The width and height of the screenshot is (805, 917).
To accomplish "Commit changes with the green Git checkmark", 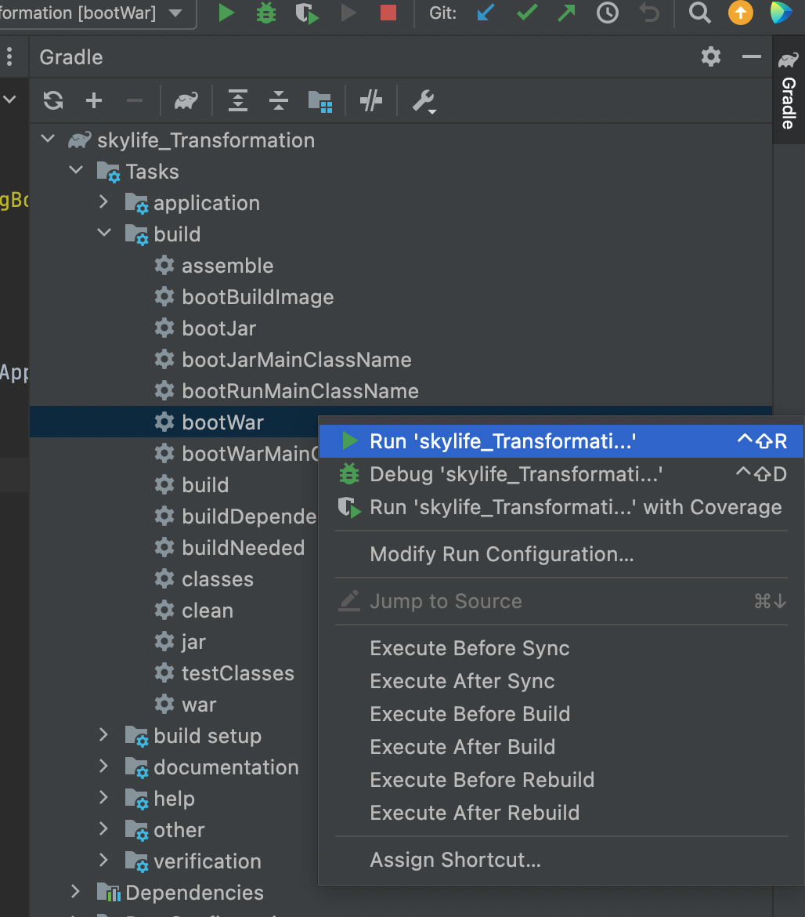I will tap(528, 13).
